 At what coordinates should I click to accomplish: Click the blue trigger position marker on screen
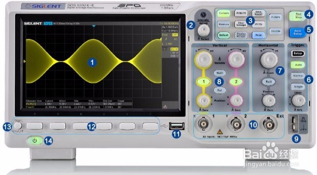point(94,26)
